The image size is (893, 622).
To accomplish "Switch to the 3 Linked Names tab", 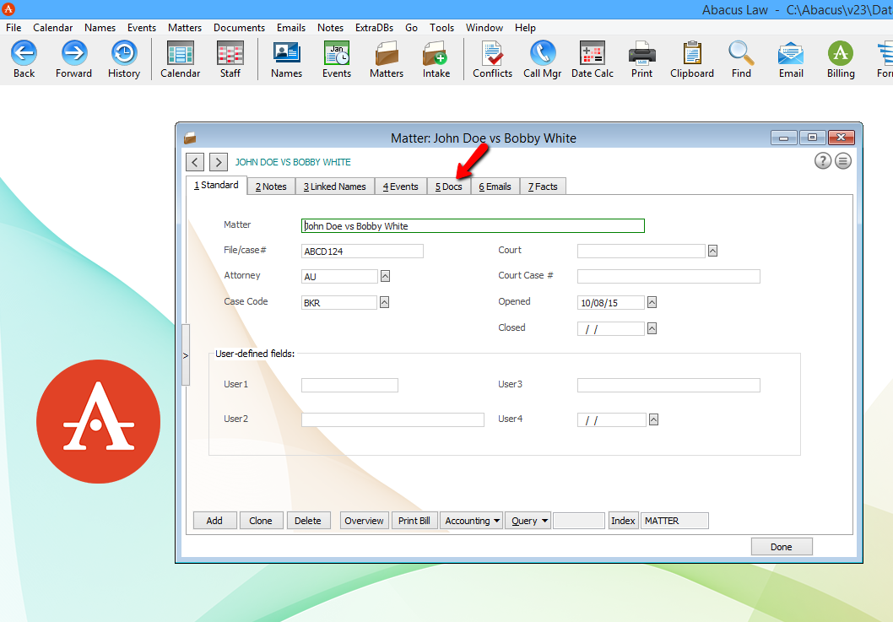I will [x=335, y=187].
